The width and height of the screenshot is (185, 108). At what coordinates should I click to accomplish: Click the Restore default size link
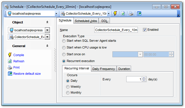(27, 74)
